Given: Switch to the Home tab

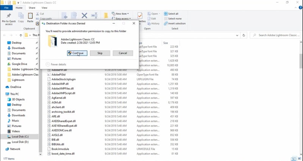Looking at the screenshot, I should pos(19,8).
